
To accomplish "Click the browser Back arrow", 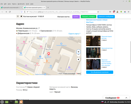I will pos(2,12).
